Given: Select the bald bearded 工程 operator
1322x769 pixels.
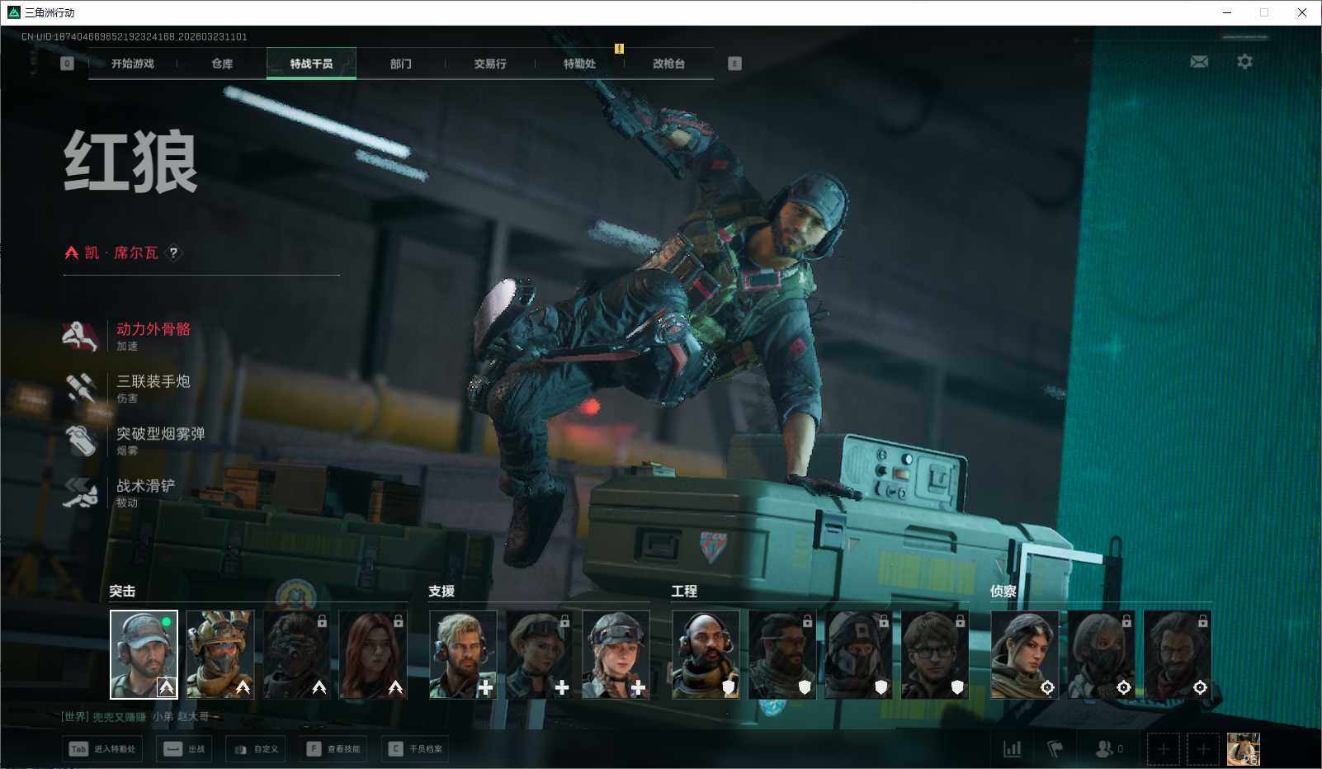Looking at the screenshot, I should pyautogui.click(x=706, y=654).
